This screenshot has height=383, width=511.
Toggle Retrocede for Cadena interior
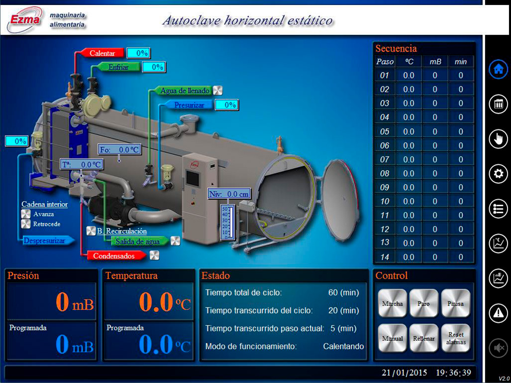26,224
